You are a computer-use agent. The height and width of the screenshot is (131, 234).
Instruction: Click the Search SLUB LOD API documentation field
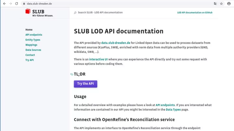tap(100, 13)
